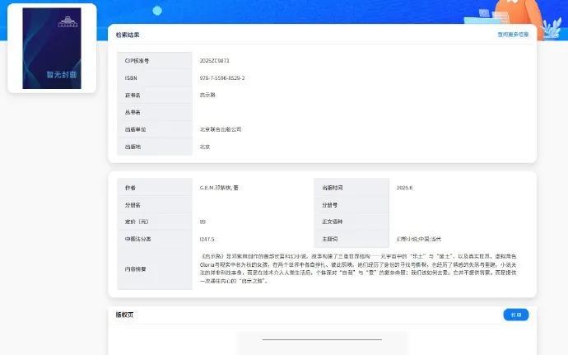The image size is (568, 355).
Task: Select the 作者 label cell
Action: [x=155, y=188]
